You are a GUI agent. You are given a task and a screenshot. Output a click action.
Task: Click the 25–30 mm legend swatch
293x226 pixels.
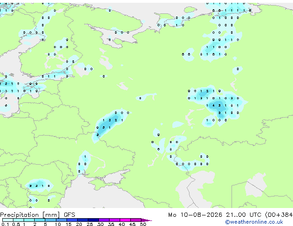click(x=93, y=220)
